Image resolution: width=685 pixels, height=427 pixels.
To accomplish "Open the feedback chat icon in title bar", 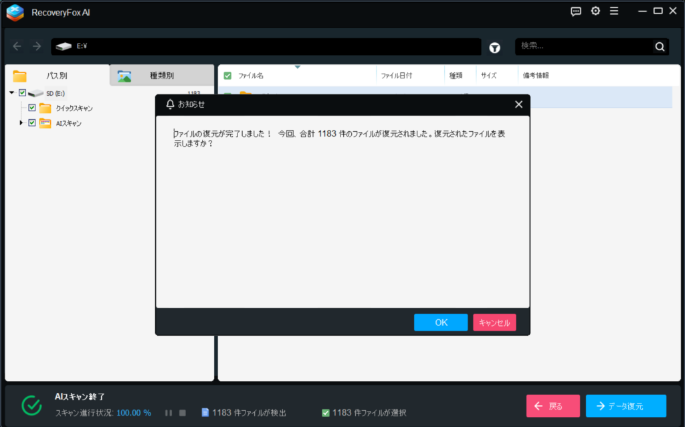I will (576, 11).
